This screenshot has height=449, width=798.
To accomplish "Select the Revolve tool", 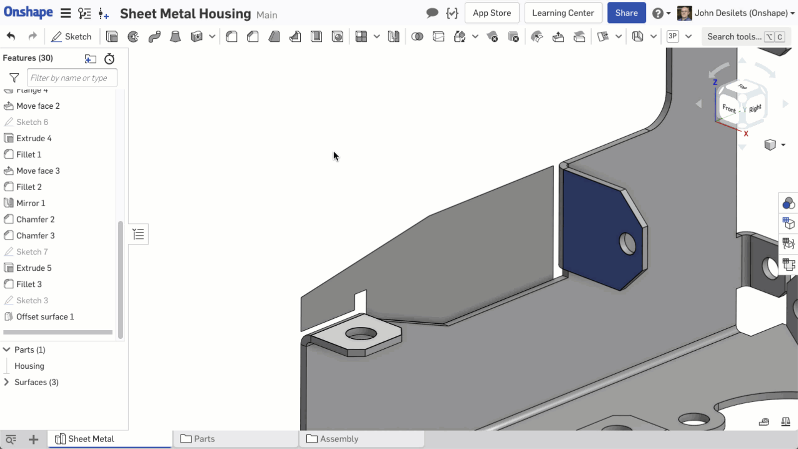I will click(x=133, y=36).
